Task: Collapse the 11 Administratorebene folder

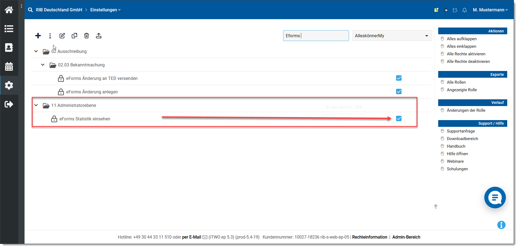Action: click(36, 105)
